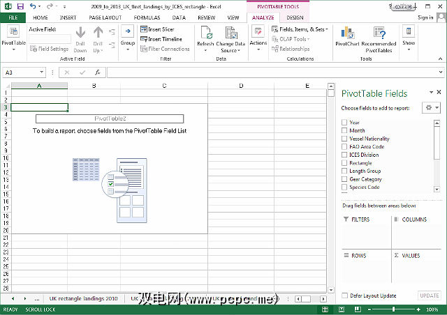This screenshot has height=315, width=447.
Task: Expand the Fields, Items, & Sets dropdown
Action: pyautogui.click(x=299, y=29)
